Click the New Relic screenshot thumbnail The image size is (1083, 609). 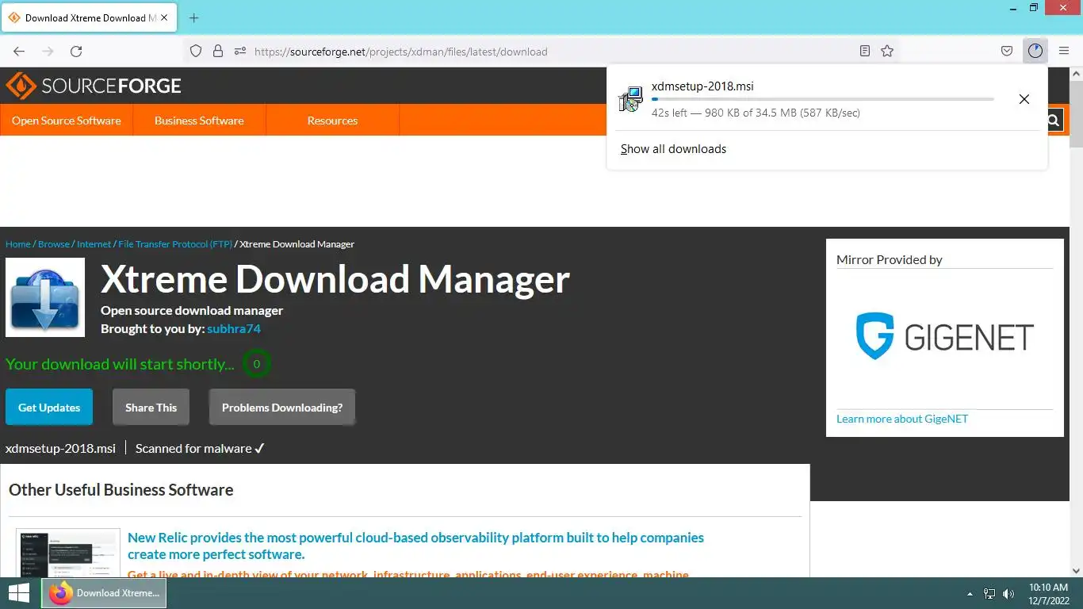pos(68,554)
